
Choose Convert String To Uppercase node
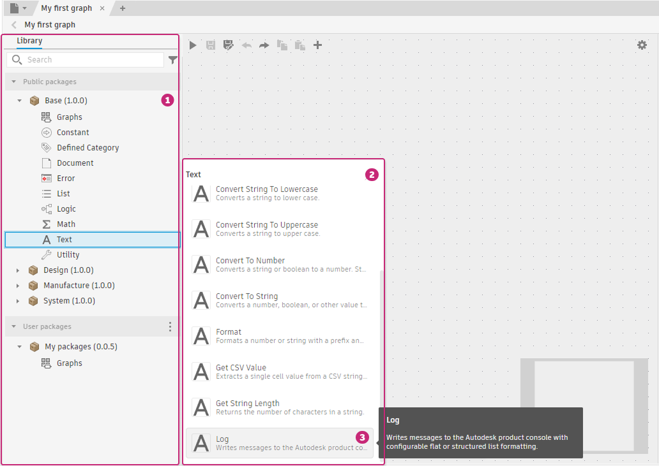(280, 229)
